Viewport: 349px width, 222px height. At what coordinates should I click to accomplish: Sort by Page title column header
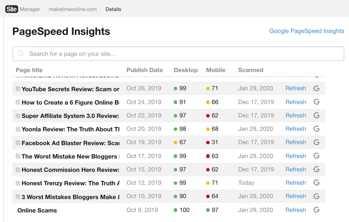point(29,70)
